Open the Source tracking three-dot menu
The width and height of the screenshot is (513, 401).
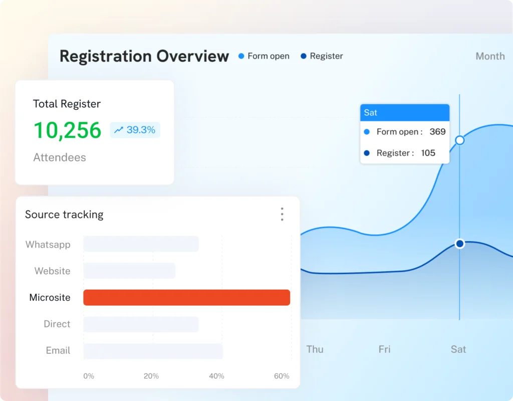click(282, 214)
